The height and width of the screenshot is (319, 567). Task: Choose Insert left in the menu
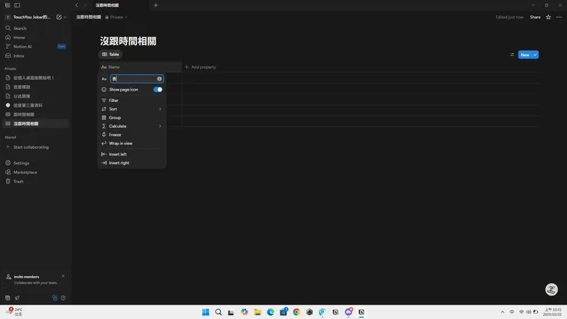tap(132, 154)
